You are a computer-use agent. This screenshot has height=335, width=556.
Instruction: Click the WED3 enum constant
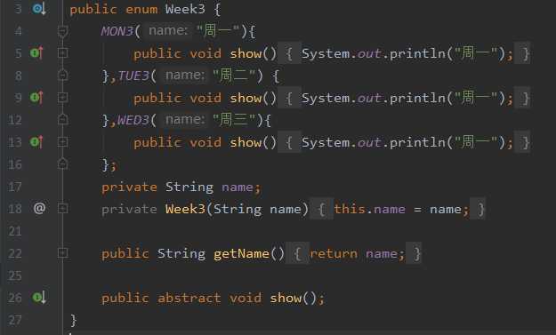pyautogui.click(x=133, y=120)
